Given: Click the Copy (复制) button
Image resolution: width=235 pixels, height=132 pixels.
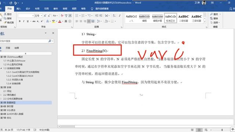Looking at the screenshot, I should point(8,18).
